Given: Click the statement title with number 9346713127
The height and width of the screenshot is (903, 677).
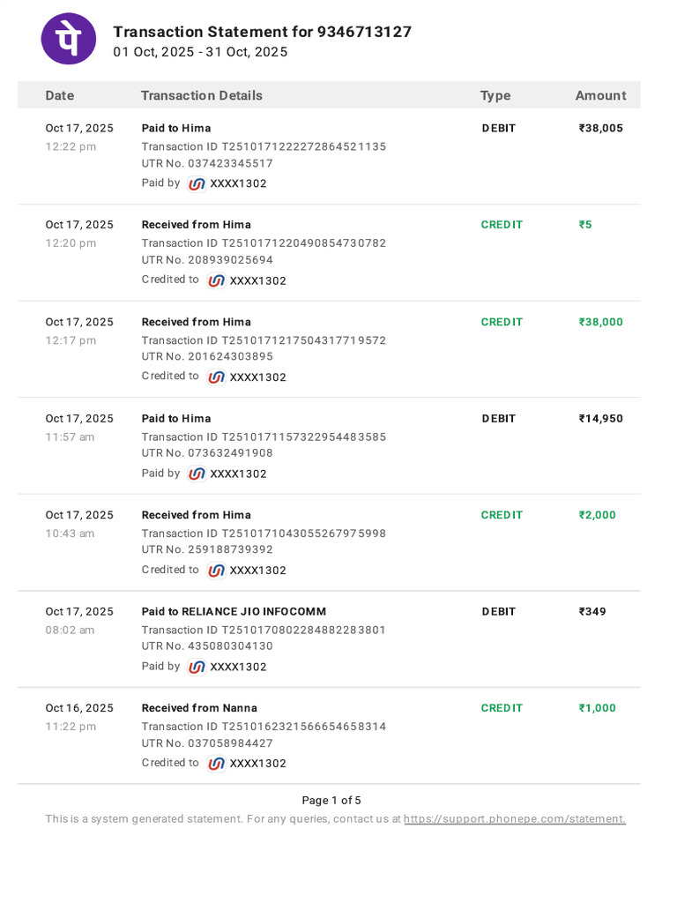Looking at the screenshot, I should (263, 32).
